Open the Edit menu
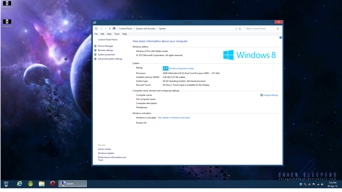 point(102,34)
